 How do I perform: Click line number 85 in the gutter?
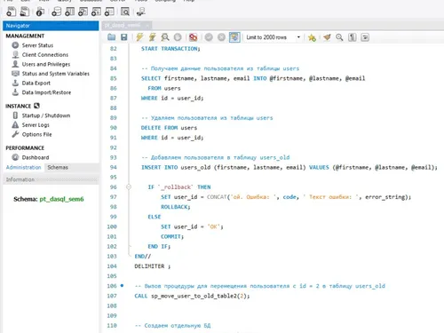click(114, 78)
